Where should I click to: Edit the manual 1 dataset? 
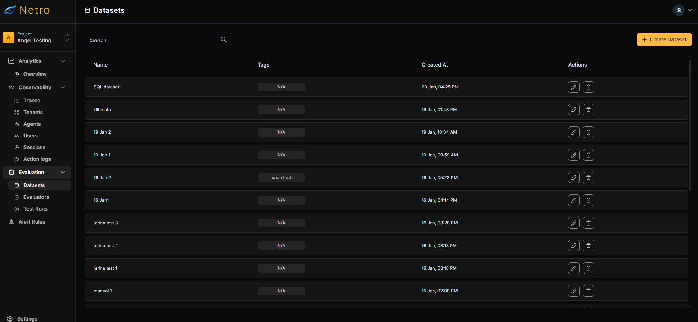coord(574,291)
